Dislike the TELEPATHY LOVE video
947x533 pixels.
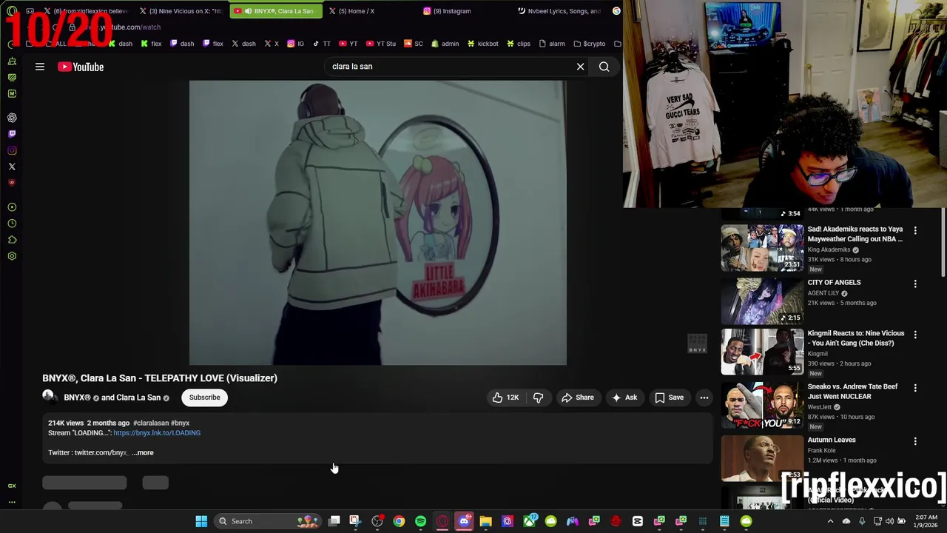pos(538,398)
